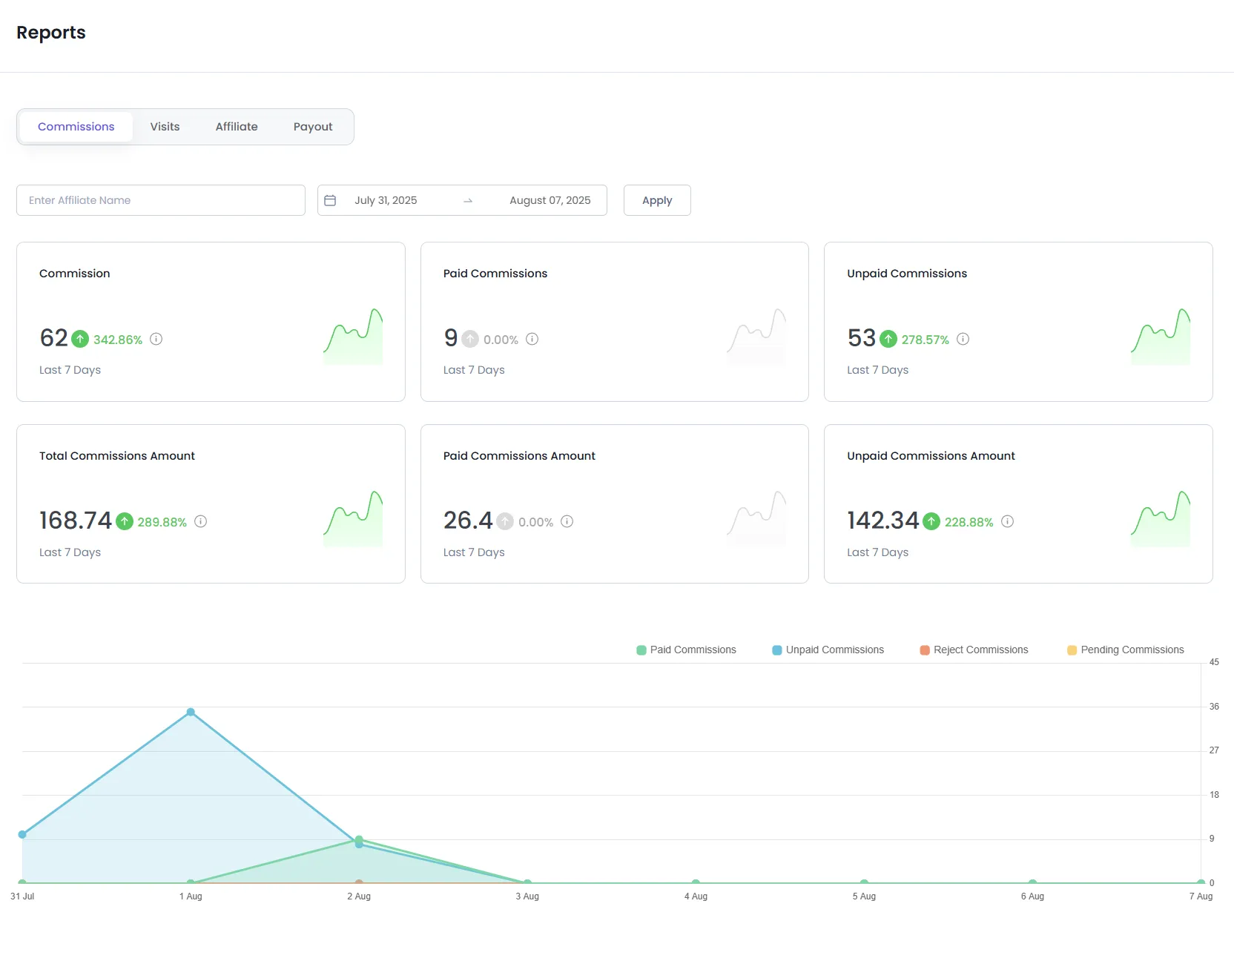The image size is (1234, 958).
Task: Switch to the Visits tab
Action: pyautogui.click(x=165, y=127)
